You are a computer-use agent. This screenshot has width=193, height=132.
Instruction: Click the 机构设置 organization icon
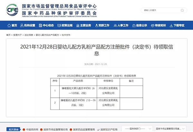pyautogui.click(x=22, y=25)
